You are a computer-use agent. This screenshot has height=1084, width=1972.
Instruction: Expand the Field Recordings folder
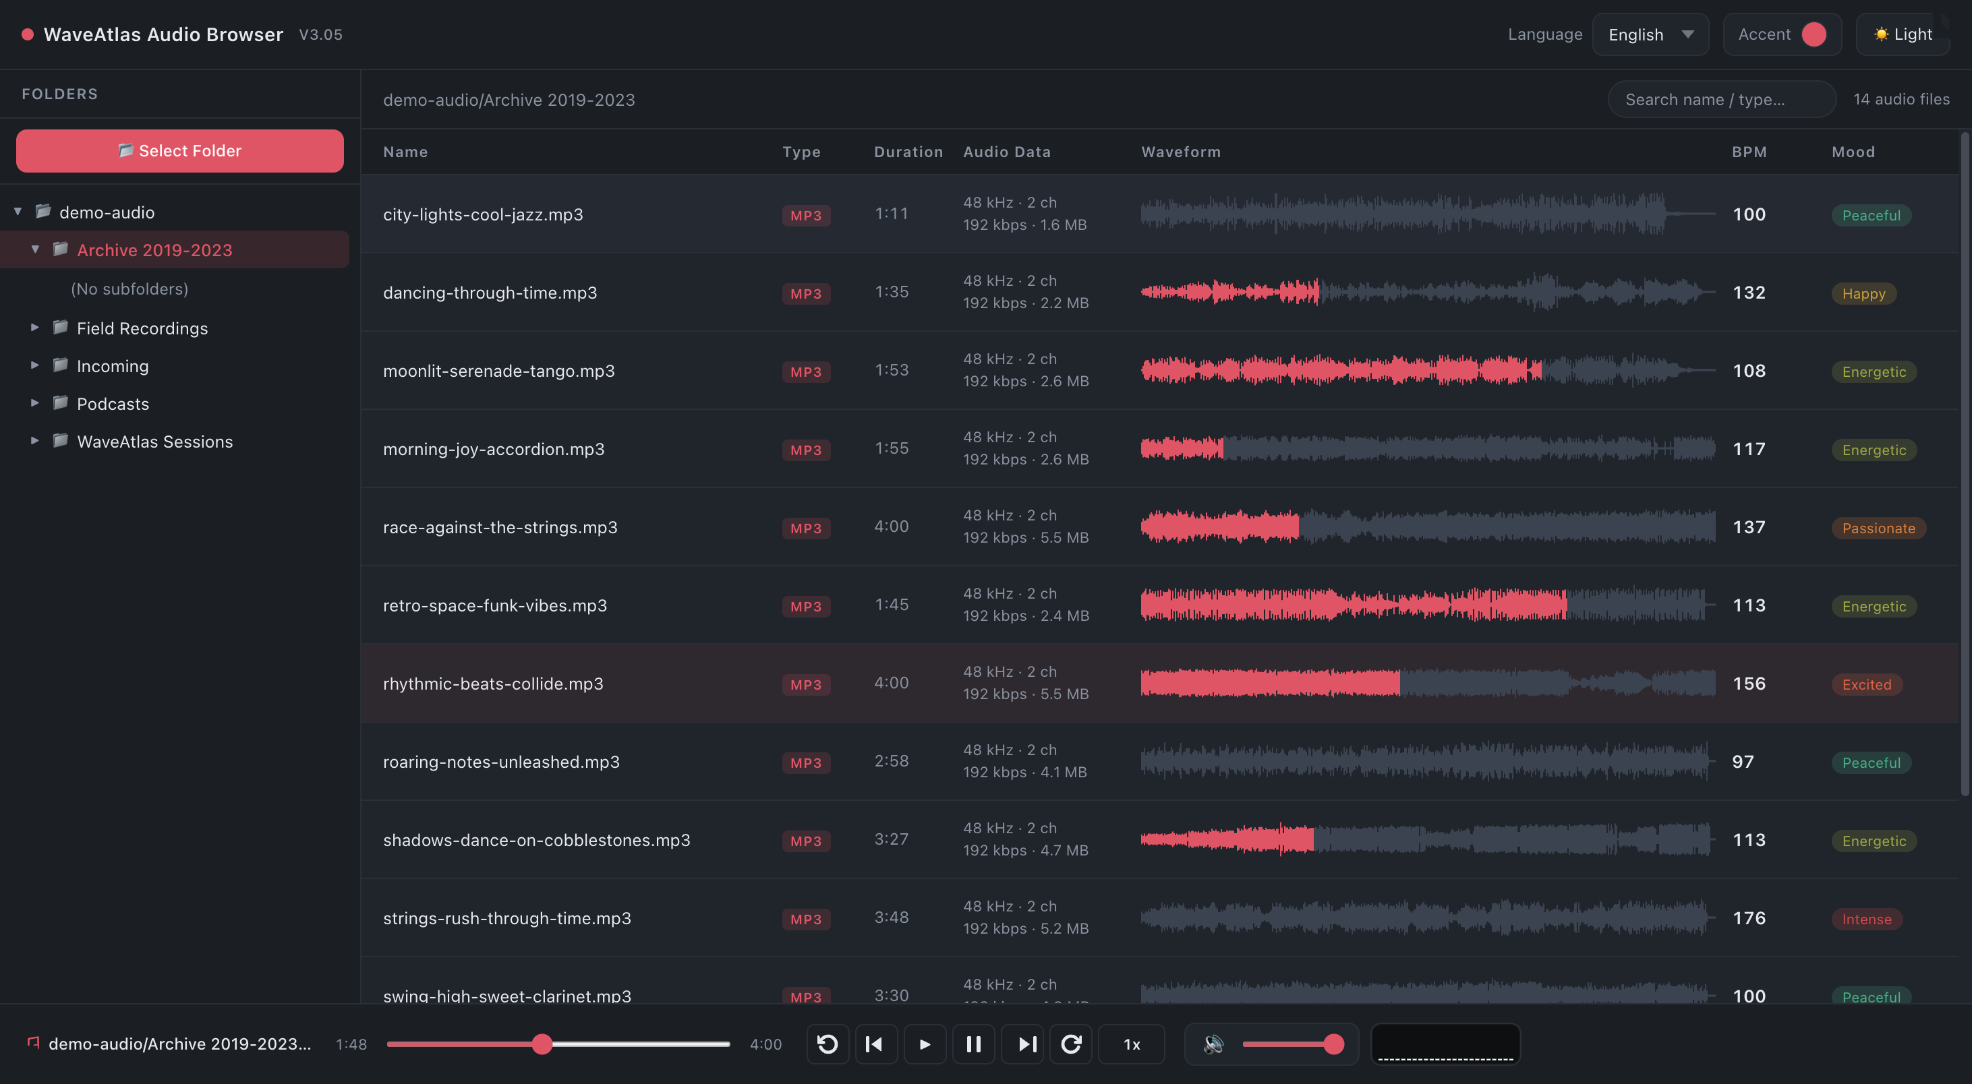click(x=35, y=328)
